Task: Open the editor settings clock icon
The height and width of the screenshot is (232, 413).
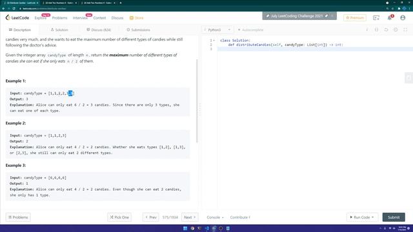Action: coord(396,30)
